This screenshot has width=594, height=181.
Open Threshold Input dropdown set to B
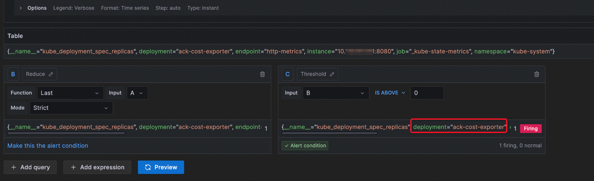pos(335,93)
